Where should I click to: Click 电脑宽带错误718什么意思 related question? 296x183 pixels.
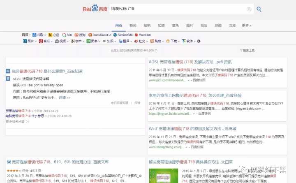click(x=25, y=116)
